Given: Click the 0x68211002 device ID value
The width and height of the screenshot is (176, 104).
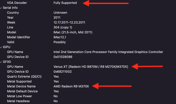Looking at the screenshot, I should click(63, 72).
